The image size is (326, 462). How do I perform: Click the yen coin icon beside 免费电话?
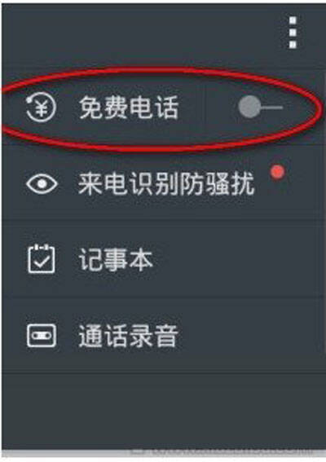point(41,108)
